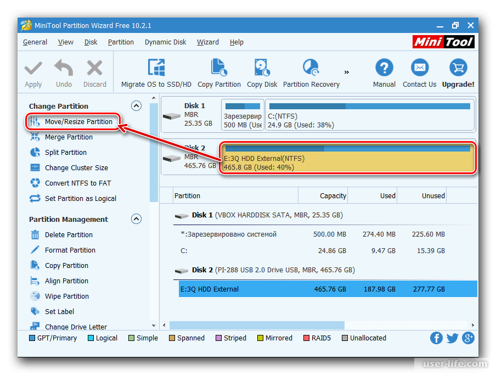Open the Disk menu
This screenshot has height=375, width=496.
coord(91,42)
